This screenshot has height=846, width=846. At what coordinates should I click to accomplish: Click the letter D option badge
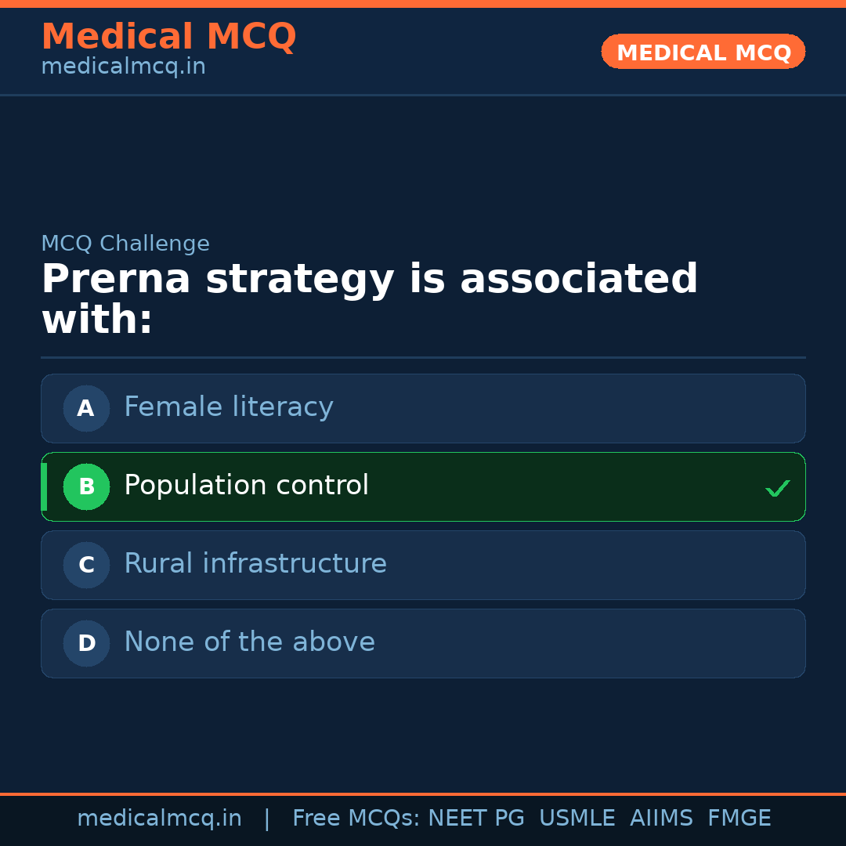click(86, 643)
